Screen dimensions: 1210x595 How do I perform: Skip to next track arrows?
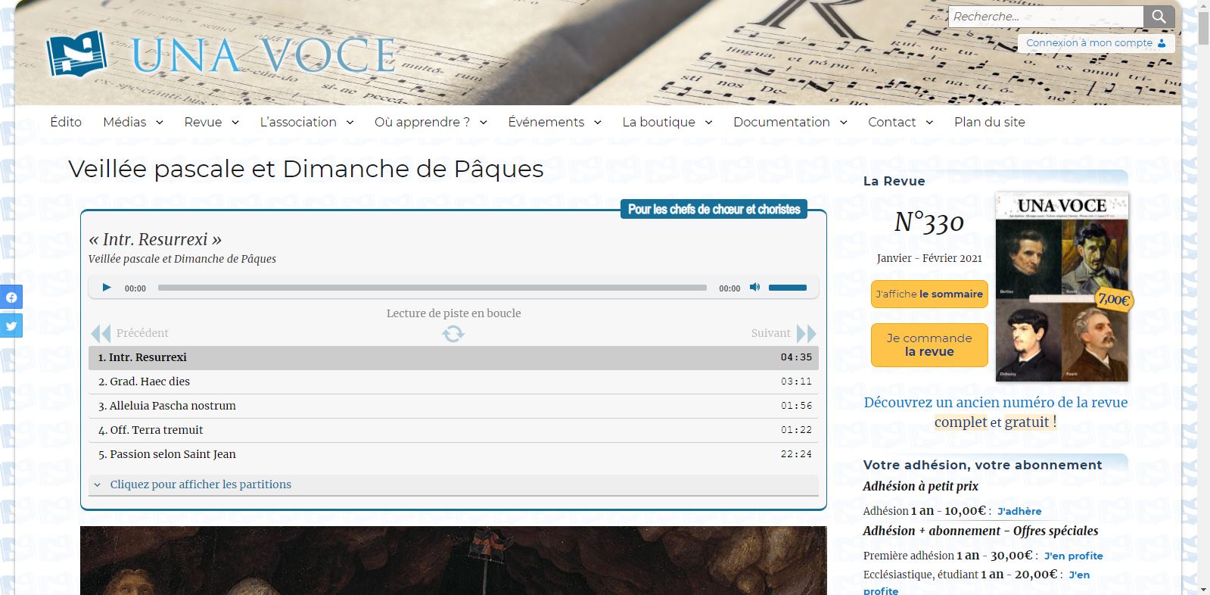(x=806, y=333)
